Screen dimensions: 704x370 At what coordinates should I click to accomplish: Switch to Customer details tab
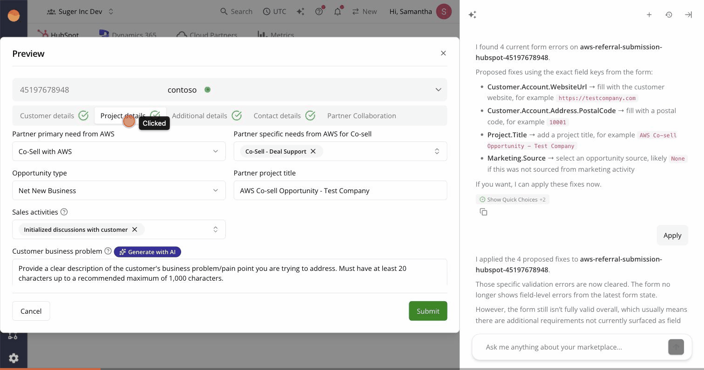[54, 115]
